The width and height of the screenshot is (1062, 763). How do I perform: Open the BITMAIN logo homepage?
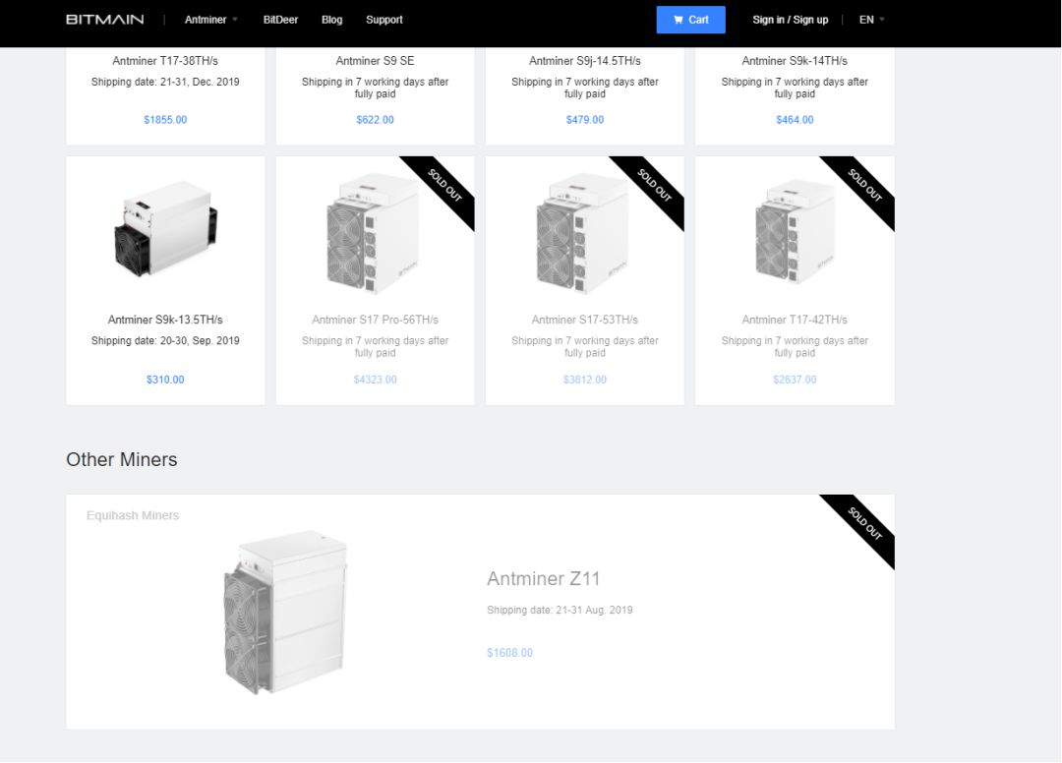(x=105, y=20)
